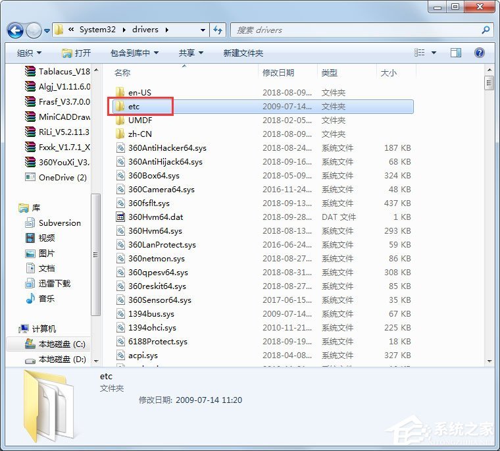Select 本地磁盘 (D:) in navigation pane
This screenshot has height=451, width=500.
click(x=62, y=359)
